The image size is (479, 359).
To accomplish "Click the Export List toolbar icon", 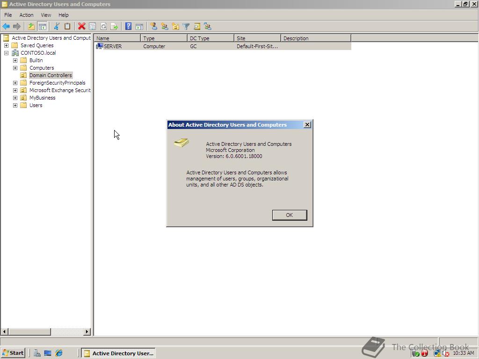I will point(114,27).
